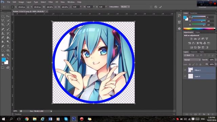Toggle lock transparent pixels
Image resolution: width=217 pixels, height=122 pixels.
coord(190,64)
